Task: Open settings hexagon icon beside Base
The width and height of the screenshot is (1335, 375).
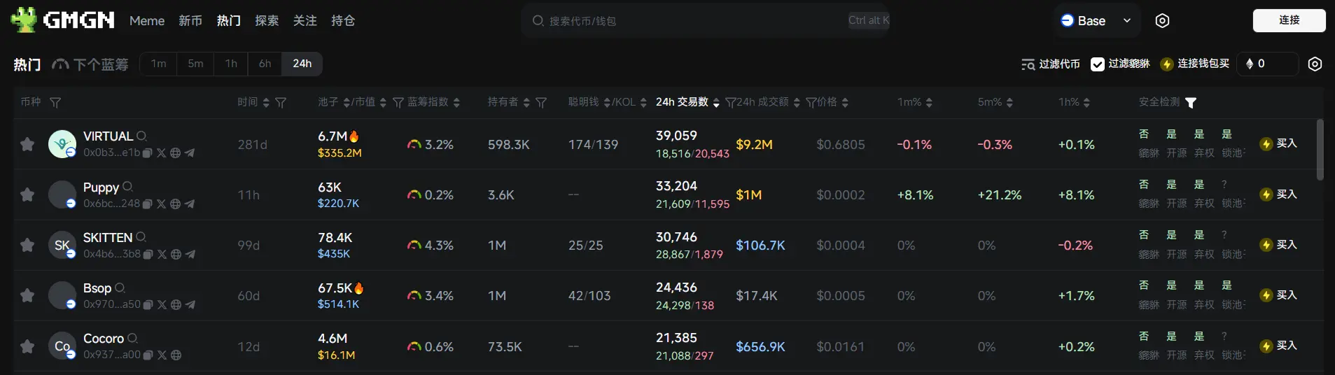Action: [x=1162, y=21]
